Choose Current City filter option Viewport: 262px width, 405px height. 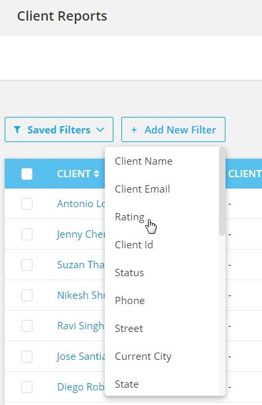[x=143, y=357]
